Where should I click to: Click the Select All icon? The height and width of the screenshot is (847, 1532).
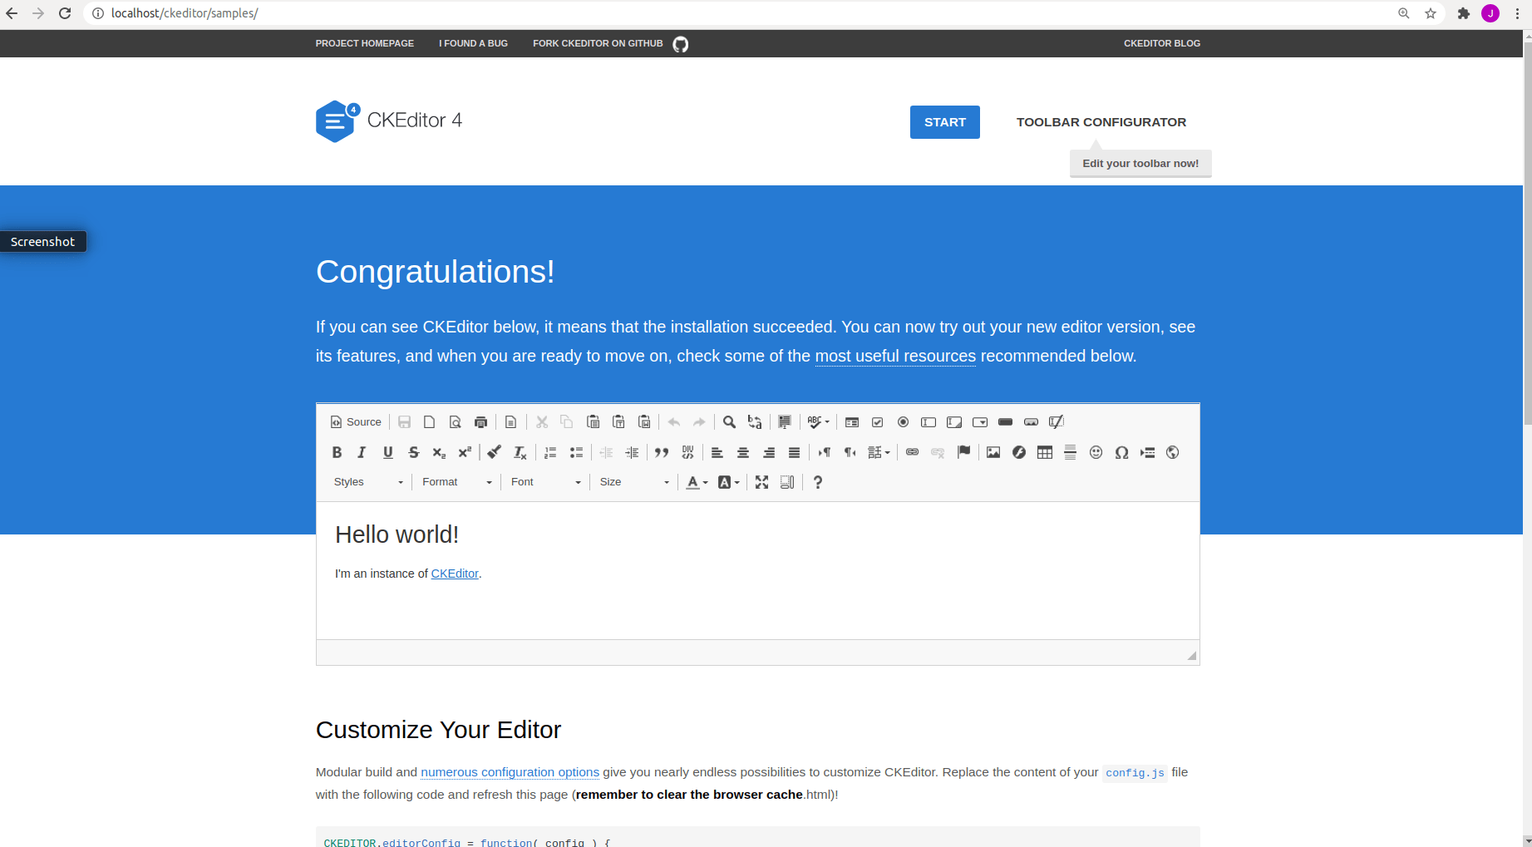[785, 422]
